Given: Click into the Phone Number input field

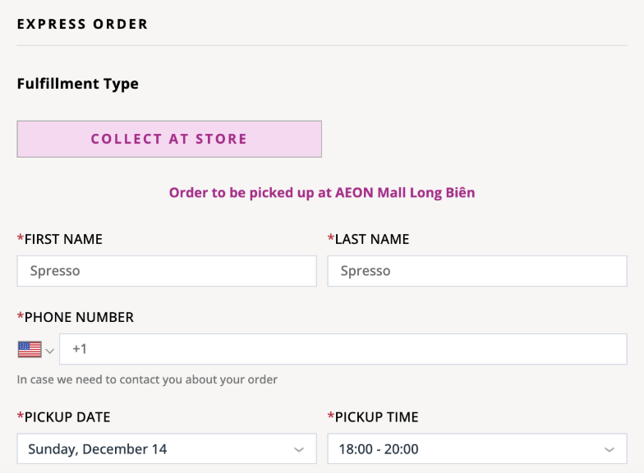Looking at the screenshot, I should 343,349.
